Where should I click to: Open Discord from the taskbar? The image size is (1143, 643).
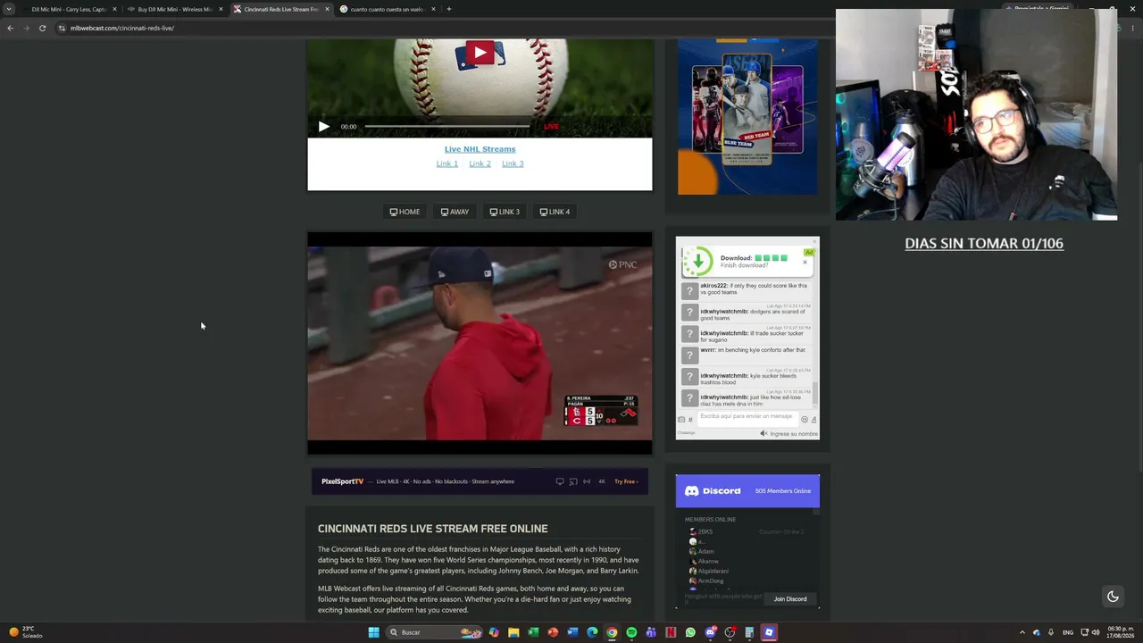click(710, 632)
